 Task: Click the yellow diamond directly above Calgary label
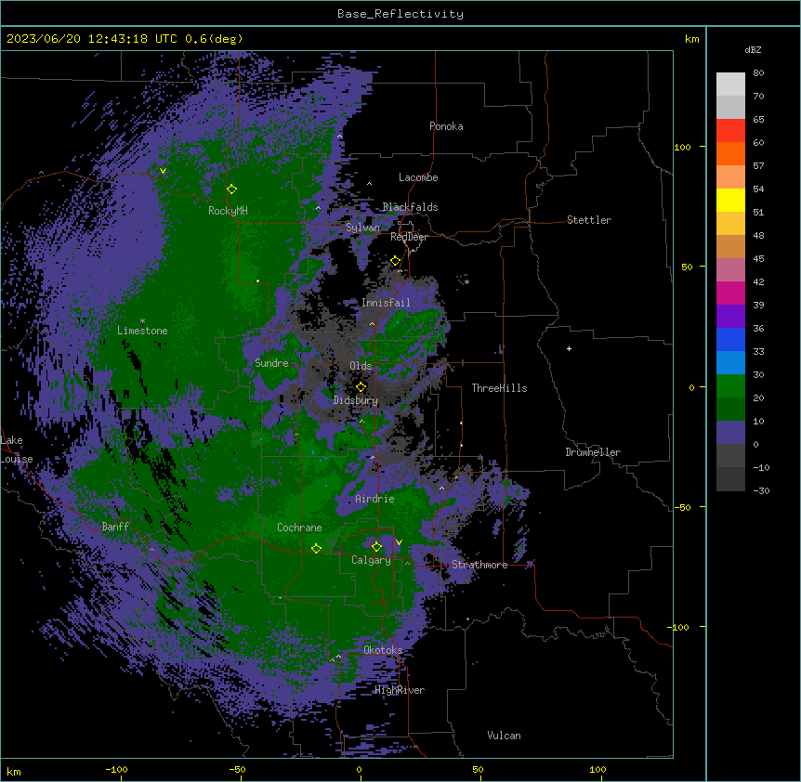pos(376,547)
